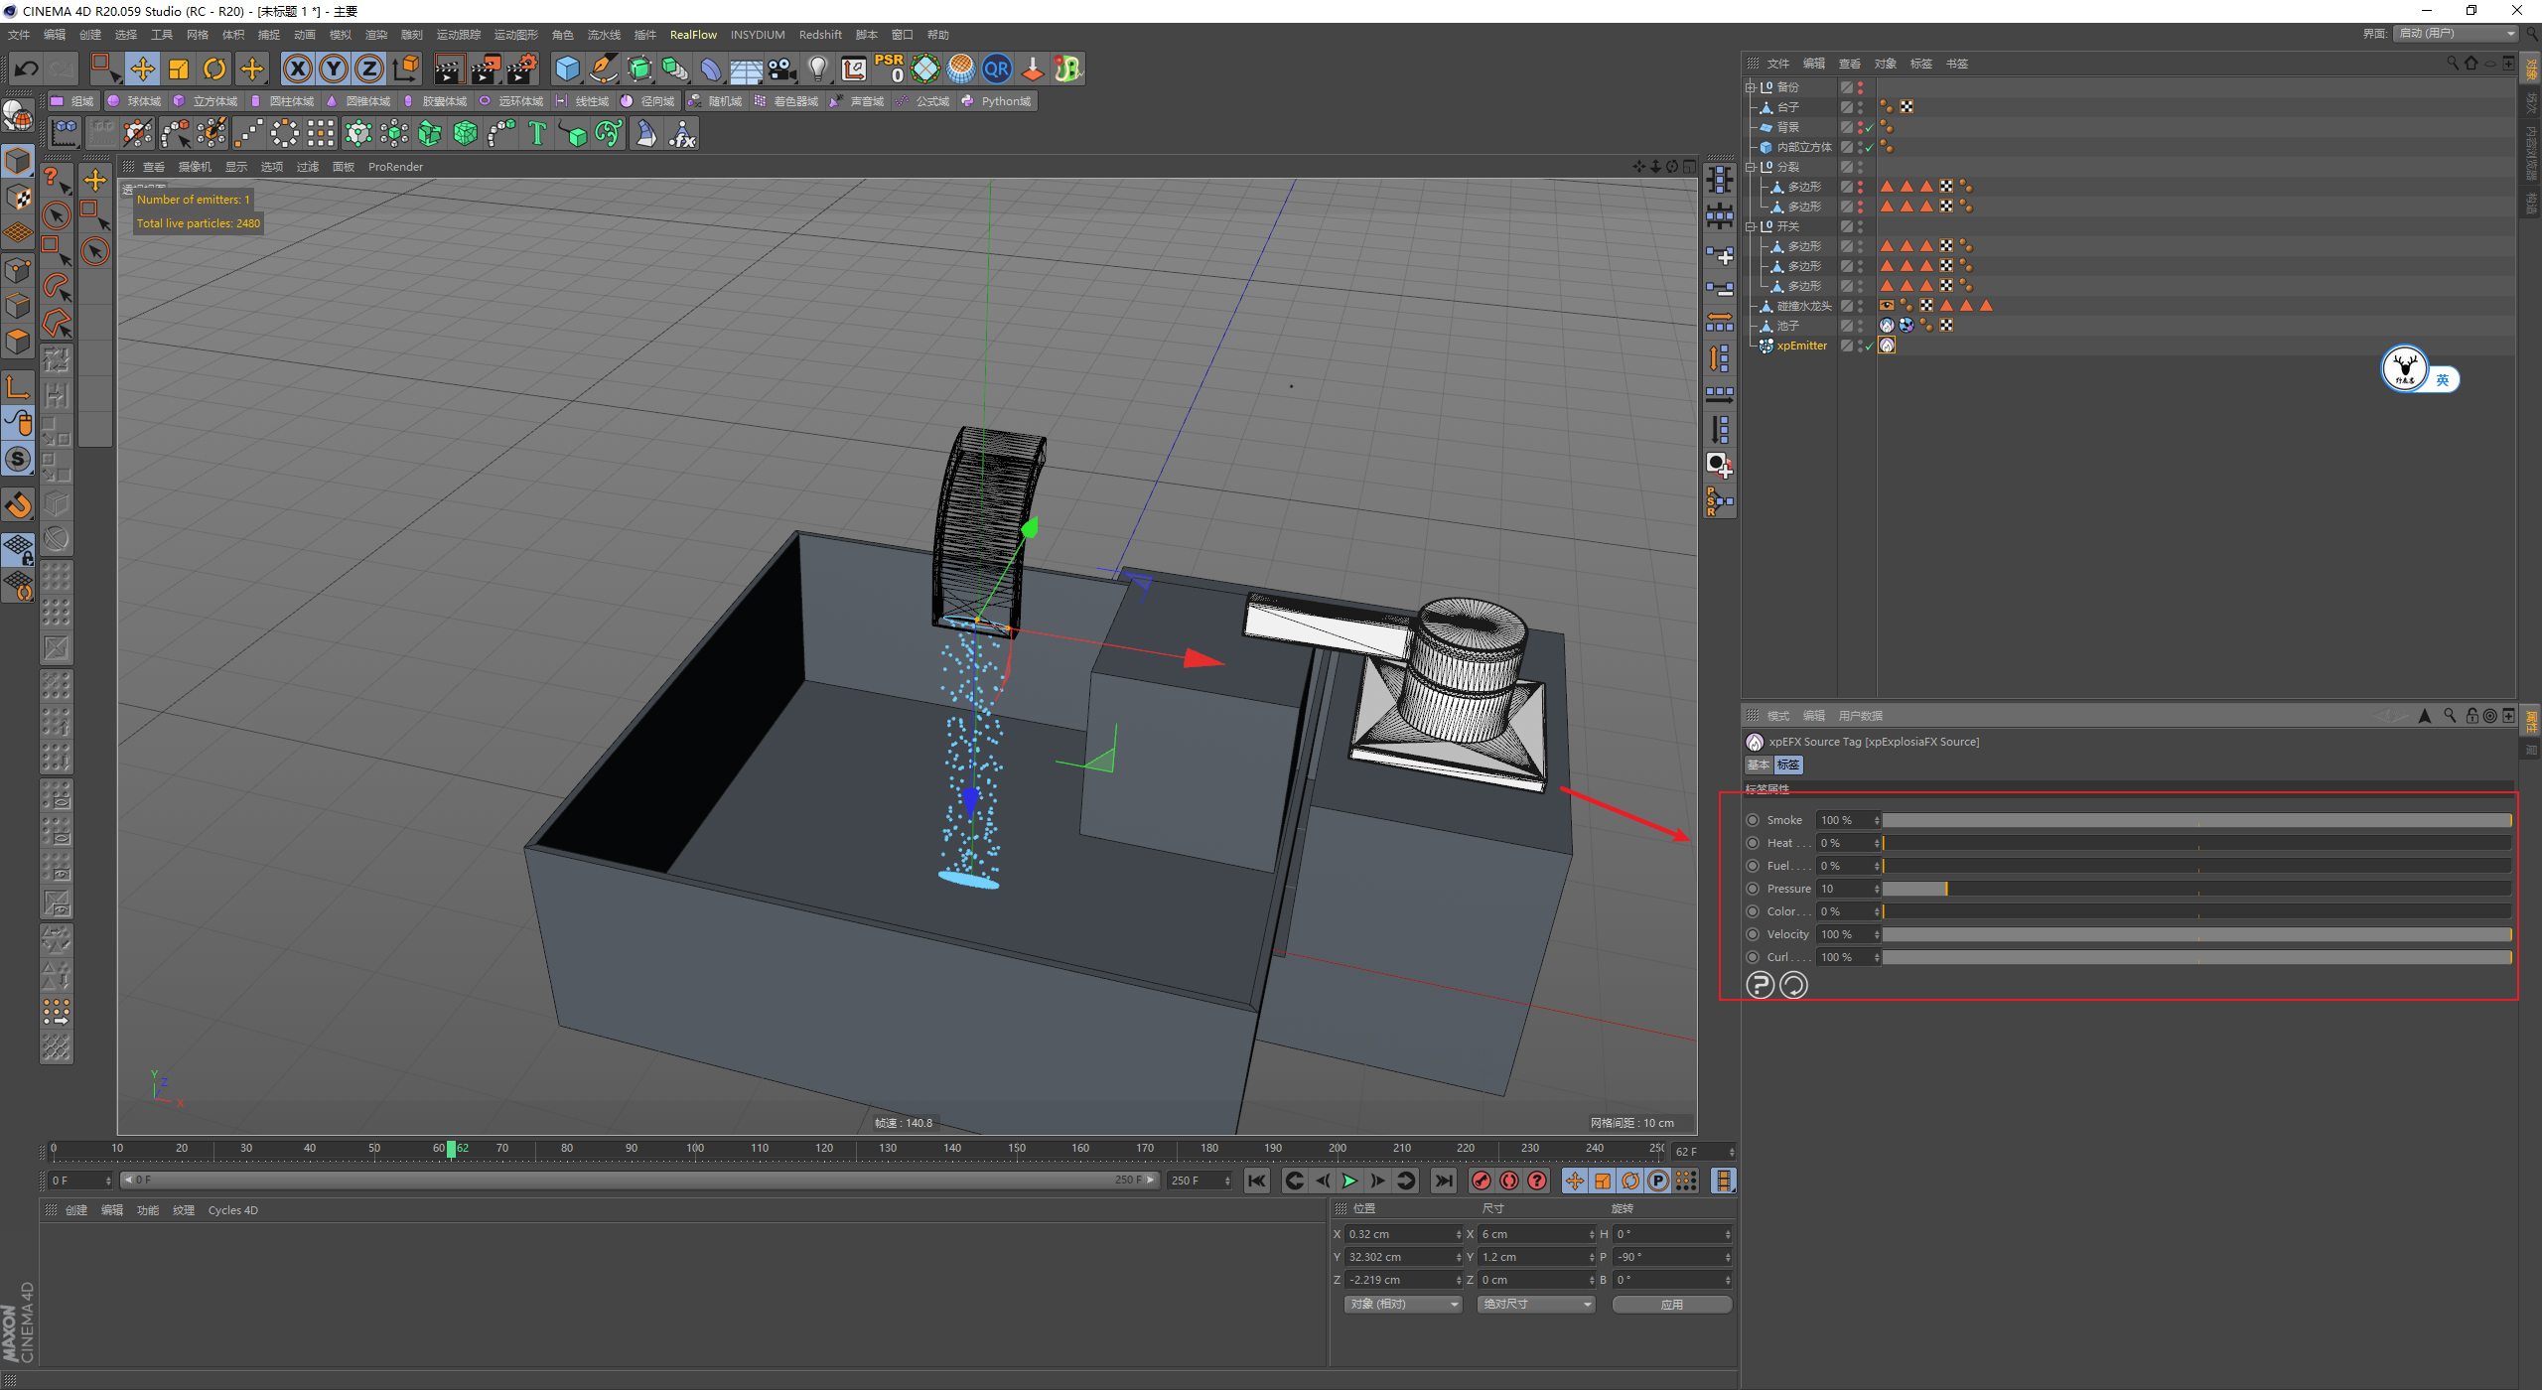Toggle enable checkmark on xpEmitter
Screen dimensions: 2542x1390
1869,346
